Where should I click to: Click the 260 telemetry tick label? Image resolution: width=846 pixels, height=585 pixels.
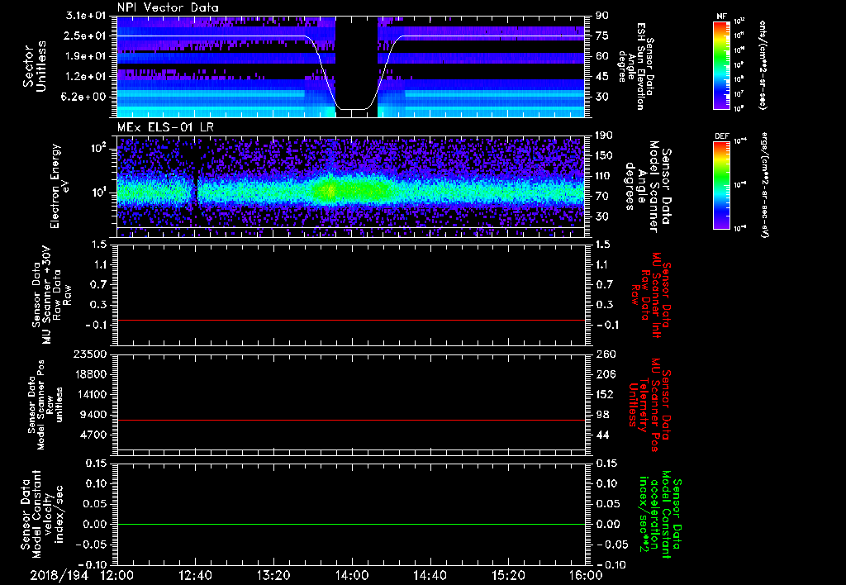tap(605, 354)
